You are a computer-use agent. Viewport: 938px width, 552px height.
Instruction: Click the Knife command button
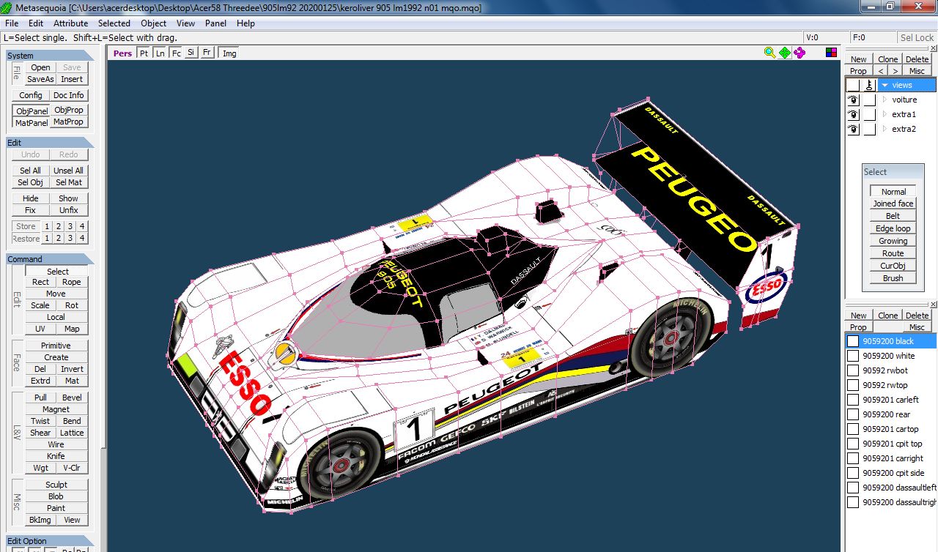coord(56,456)
